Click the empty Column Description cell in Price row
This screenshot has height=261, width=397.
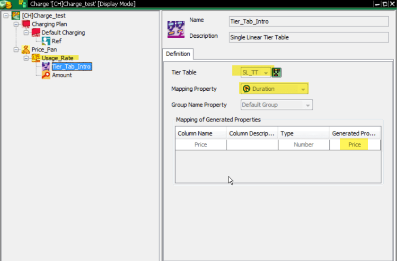[252, 145]
